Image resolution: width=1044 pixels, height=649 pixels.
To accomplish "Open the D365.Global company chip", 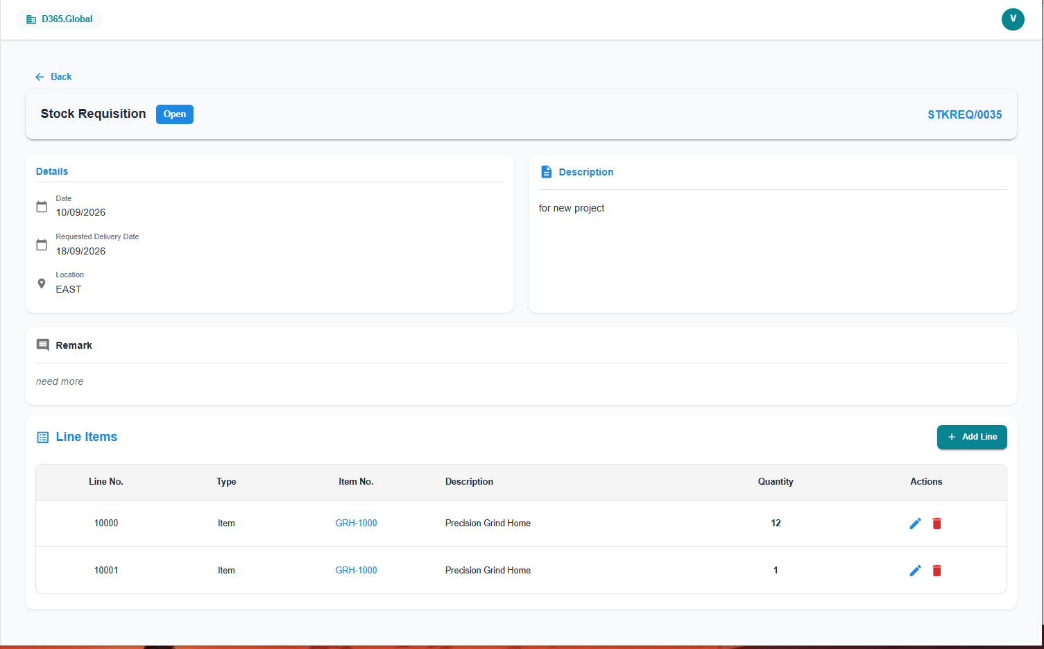I will coord(60,19).
